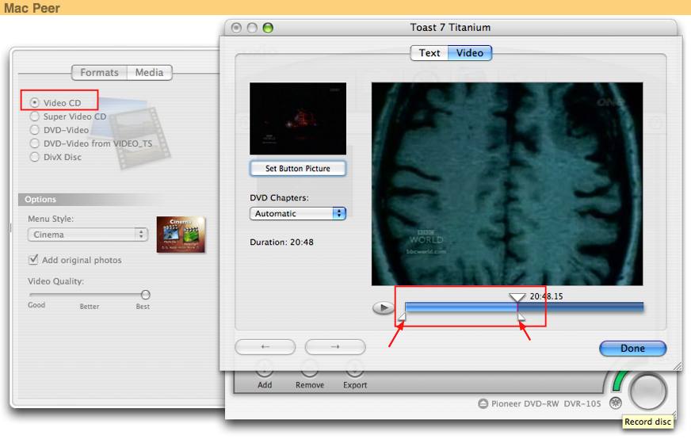Click the Done button
Viewport: 691px width, 439px height.
633,348
